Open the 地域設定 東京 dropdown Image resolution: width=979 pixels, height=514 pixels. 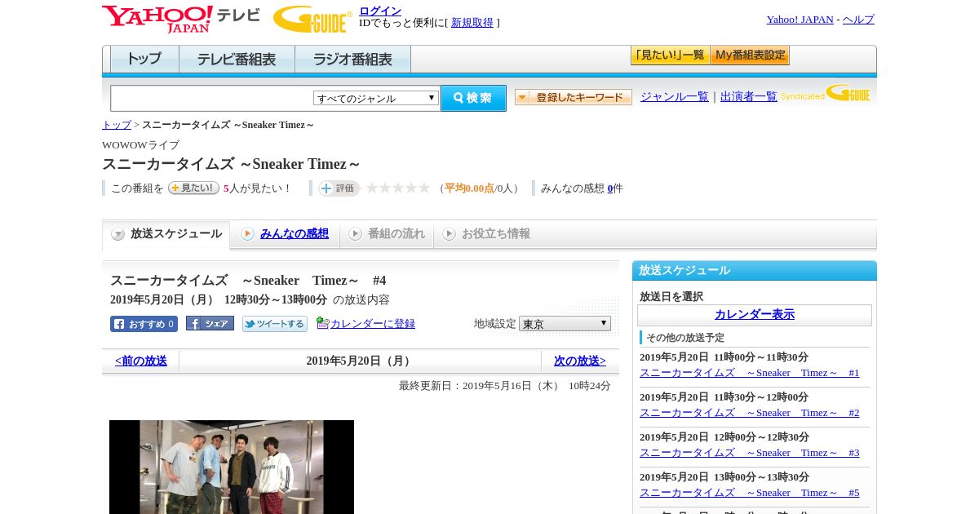(565, 324)
